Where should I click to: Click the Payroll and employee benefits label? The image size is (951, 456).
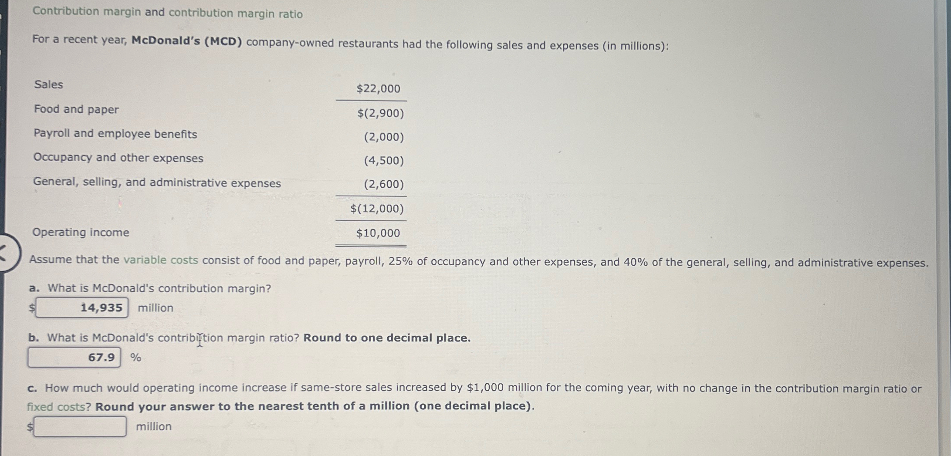point(115,134)
